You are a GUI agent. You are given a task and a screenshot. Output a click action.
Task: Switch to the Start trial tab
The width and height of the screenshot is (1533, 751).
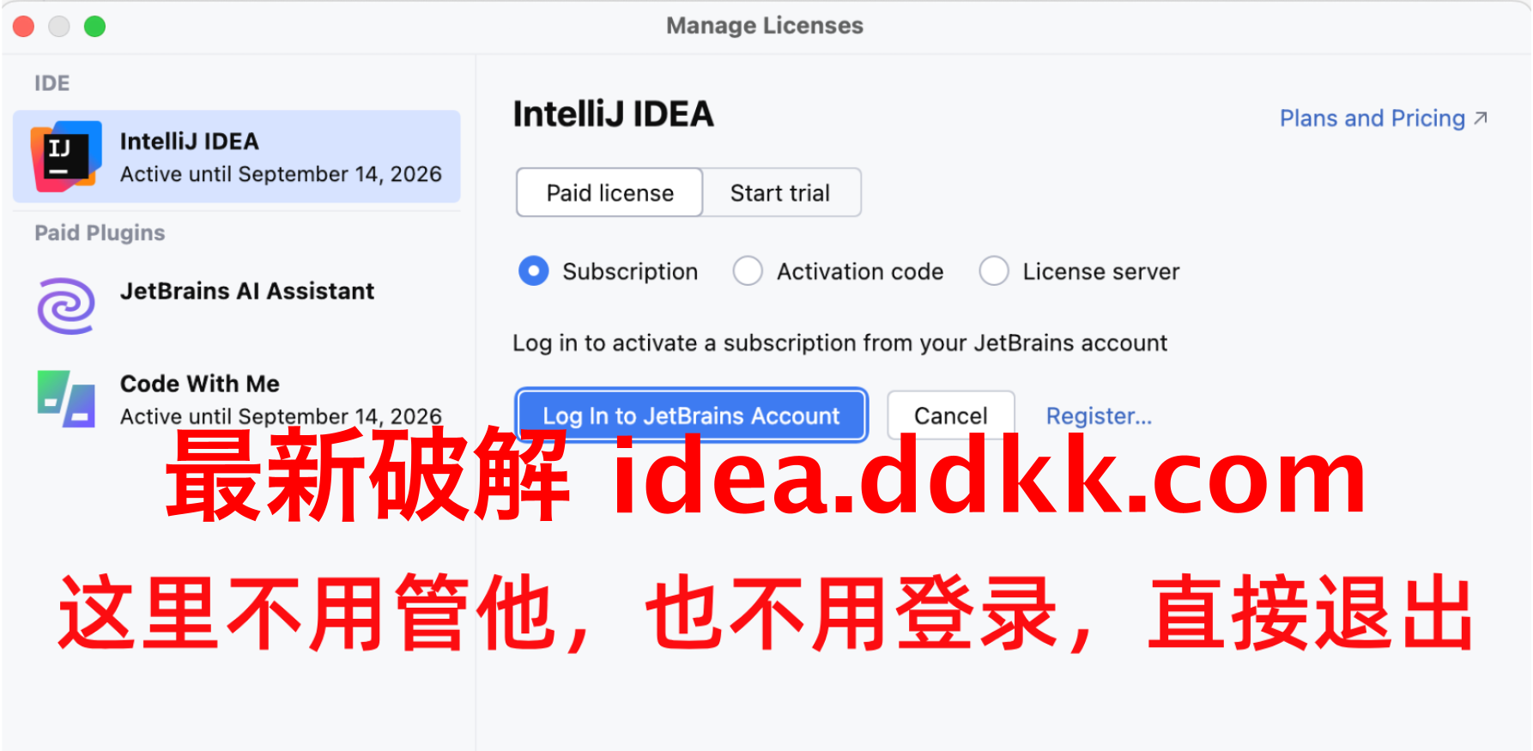[780, 193]
